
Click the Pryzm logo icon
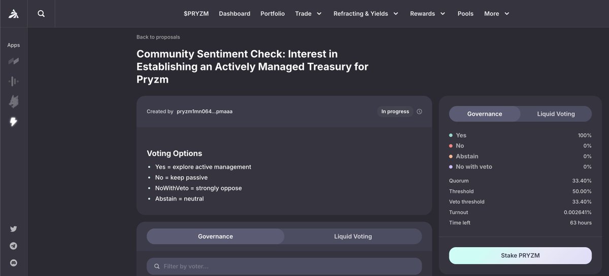coord(14,14)
